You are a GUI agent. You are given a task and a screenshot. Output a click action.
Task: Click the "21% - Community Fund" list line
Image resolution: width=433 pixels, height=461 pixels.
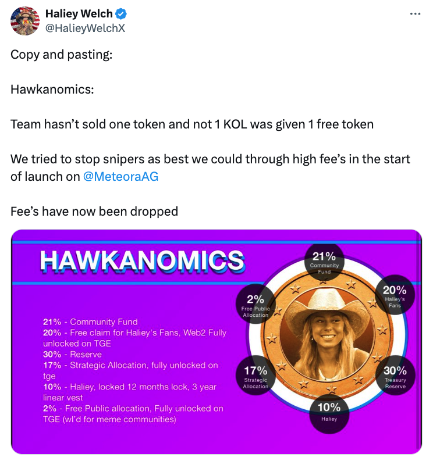[89, 322]
